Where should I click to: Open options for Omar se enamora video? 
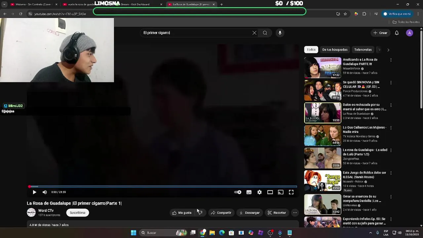(x=391, y=197)
